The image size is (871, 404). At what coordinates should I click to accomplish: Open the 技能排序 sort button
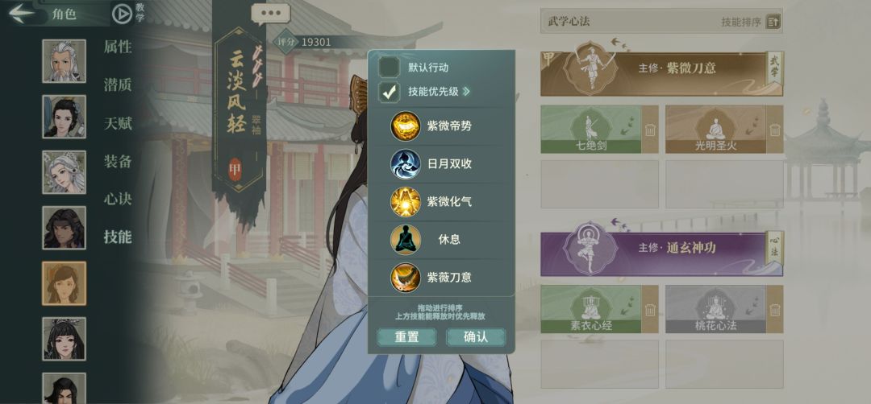pos(773,23)
